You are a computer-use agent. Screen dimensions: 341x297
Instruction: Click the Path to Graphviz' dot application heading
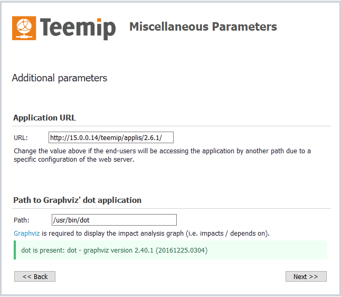pos(77,200)
